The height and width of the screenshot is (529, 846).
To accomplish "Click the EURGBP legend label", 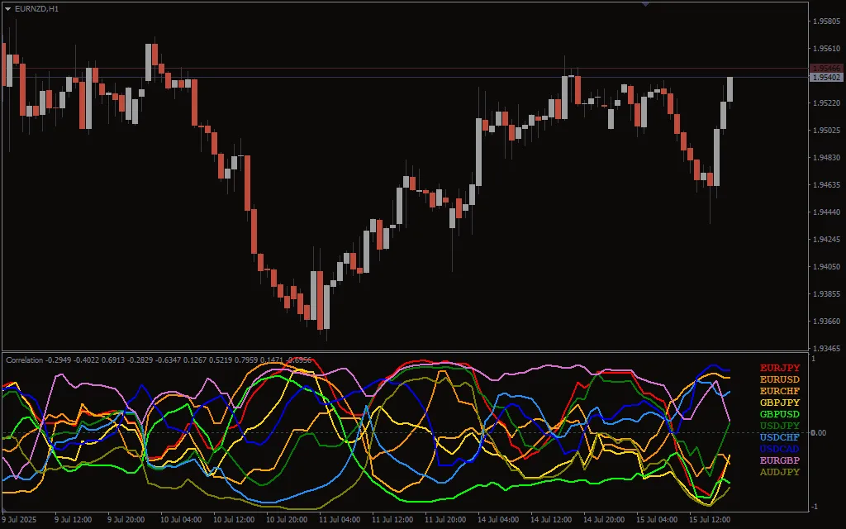I will (x=779, y=460).
